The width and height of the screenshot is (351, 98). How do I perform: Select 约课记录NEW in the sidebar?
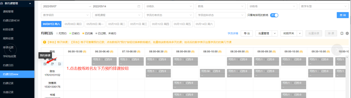click(x=12, y=20)
